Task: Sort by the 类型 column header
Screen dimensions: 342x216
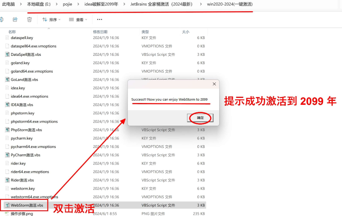Action: (145, 32)
